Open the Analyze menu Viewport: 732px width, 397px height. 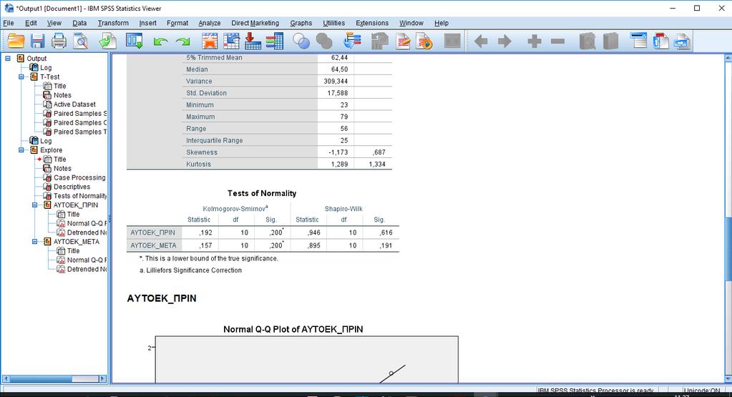209,23
